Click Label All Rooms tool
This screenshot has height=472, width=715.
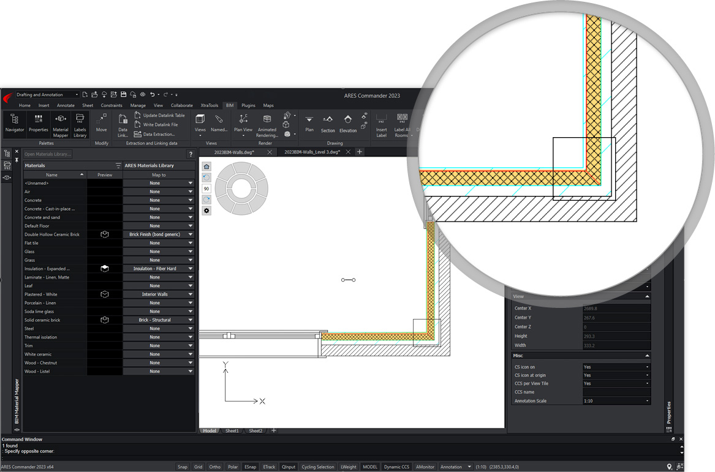tap(402, 125)
